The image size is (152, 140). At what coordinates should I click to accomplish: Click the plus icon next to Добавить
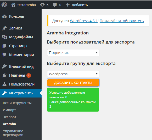tap(68, 5)
